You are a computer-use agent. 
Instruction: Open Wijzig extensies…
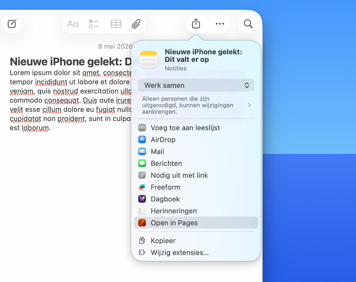pyautogui.click(x=196, y=252)
